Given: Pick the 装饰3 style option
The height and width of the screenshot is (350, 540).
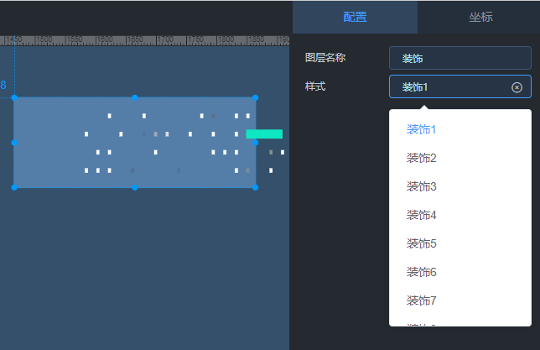Looking at the screenshot, I should [422, 186].
